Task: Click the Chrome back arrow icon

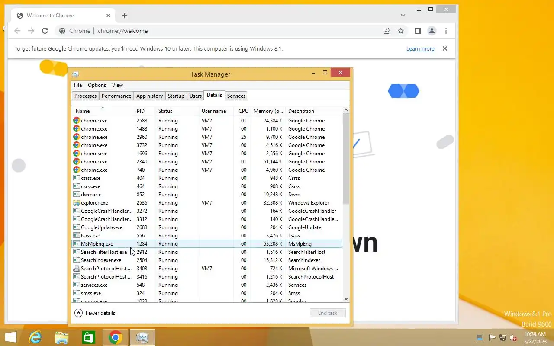Action: click(x=17, y=31)
